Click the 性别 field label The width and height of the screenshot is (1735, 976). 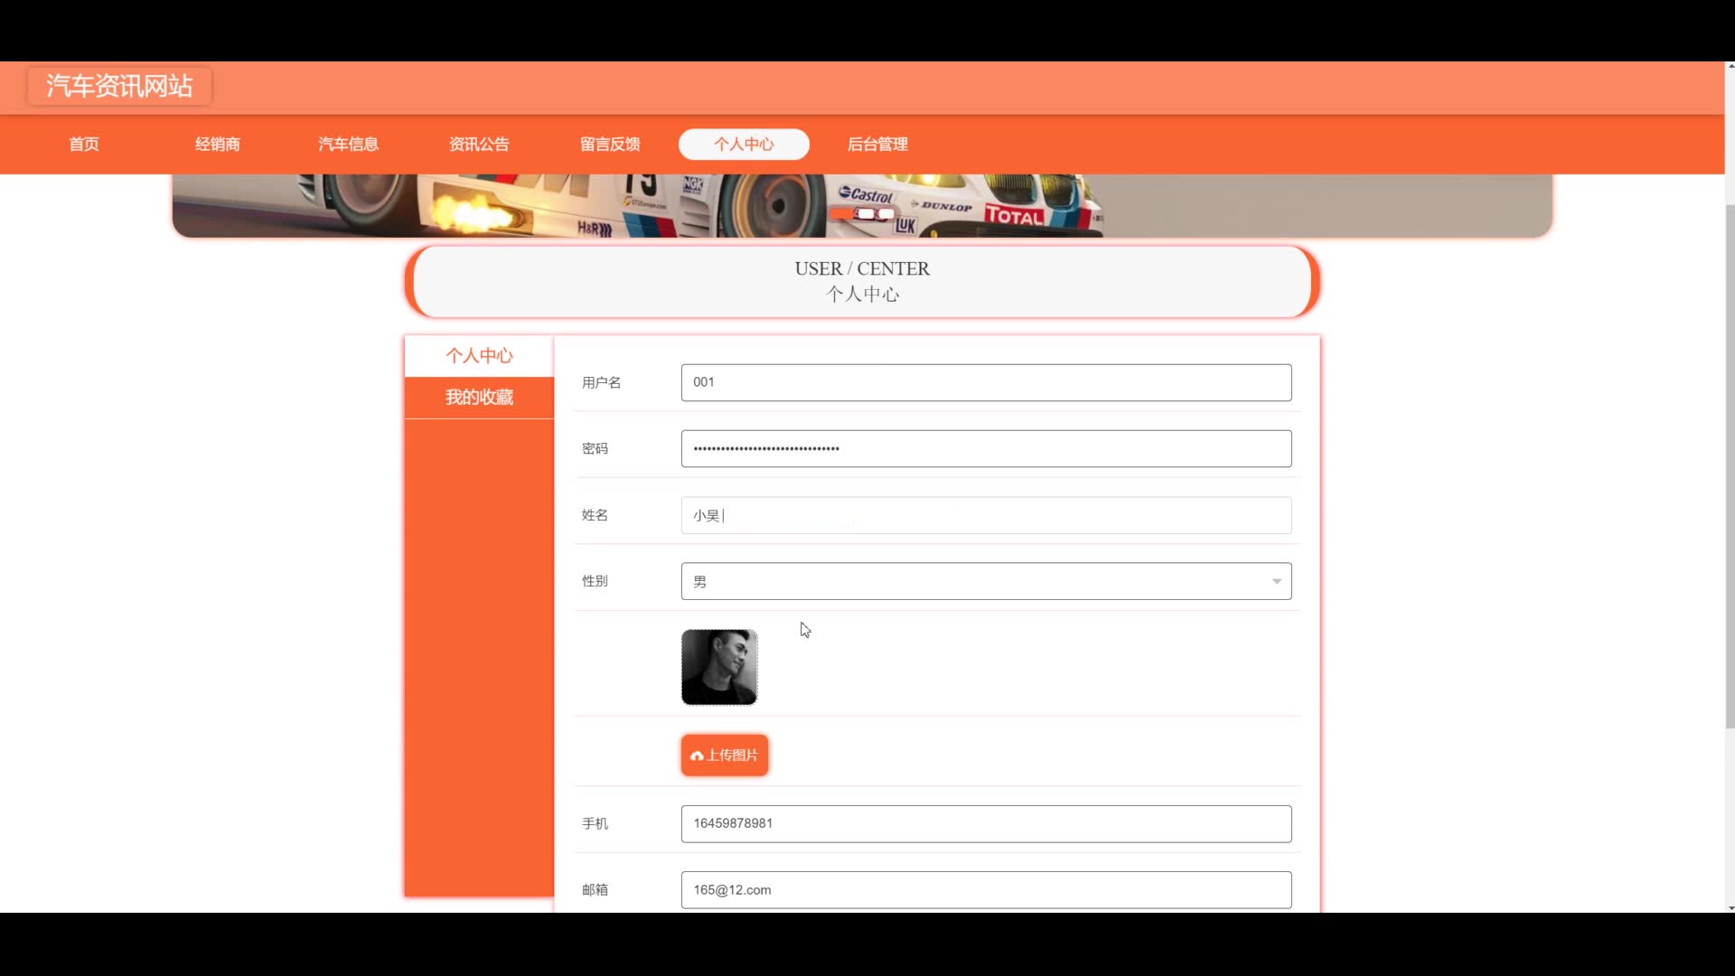[x=595, y=581]
